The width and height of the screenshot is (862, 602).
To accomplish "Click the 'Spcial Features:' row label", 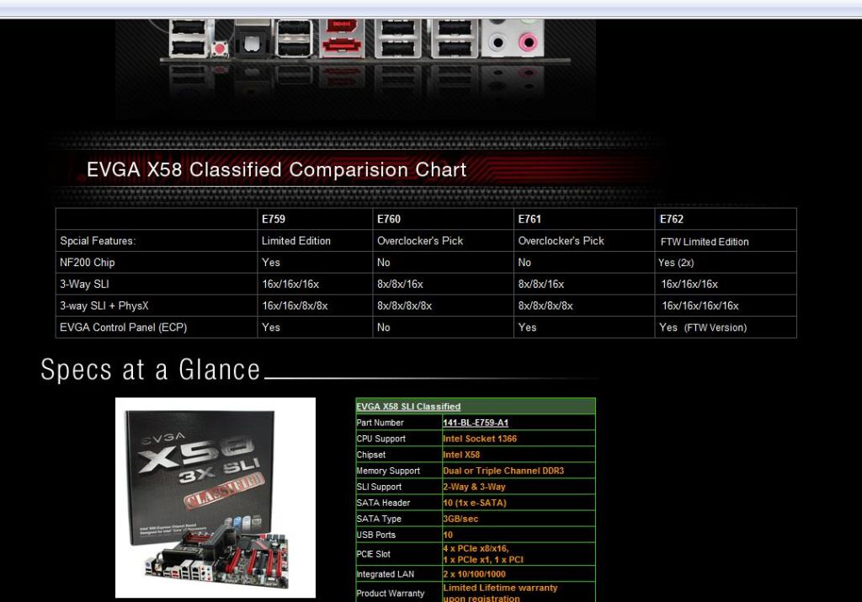I will (x=98, y=241).
